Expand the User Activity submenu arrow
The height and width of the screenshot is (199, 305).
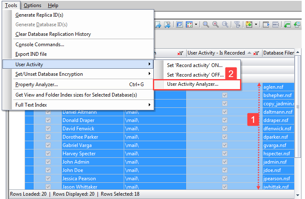click(x=150, y=64)
